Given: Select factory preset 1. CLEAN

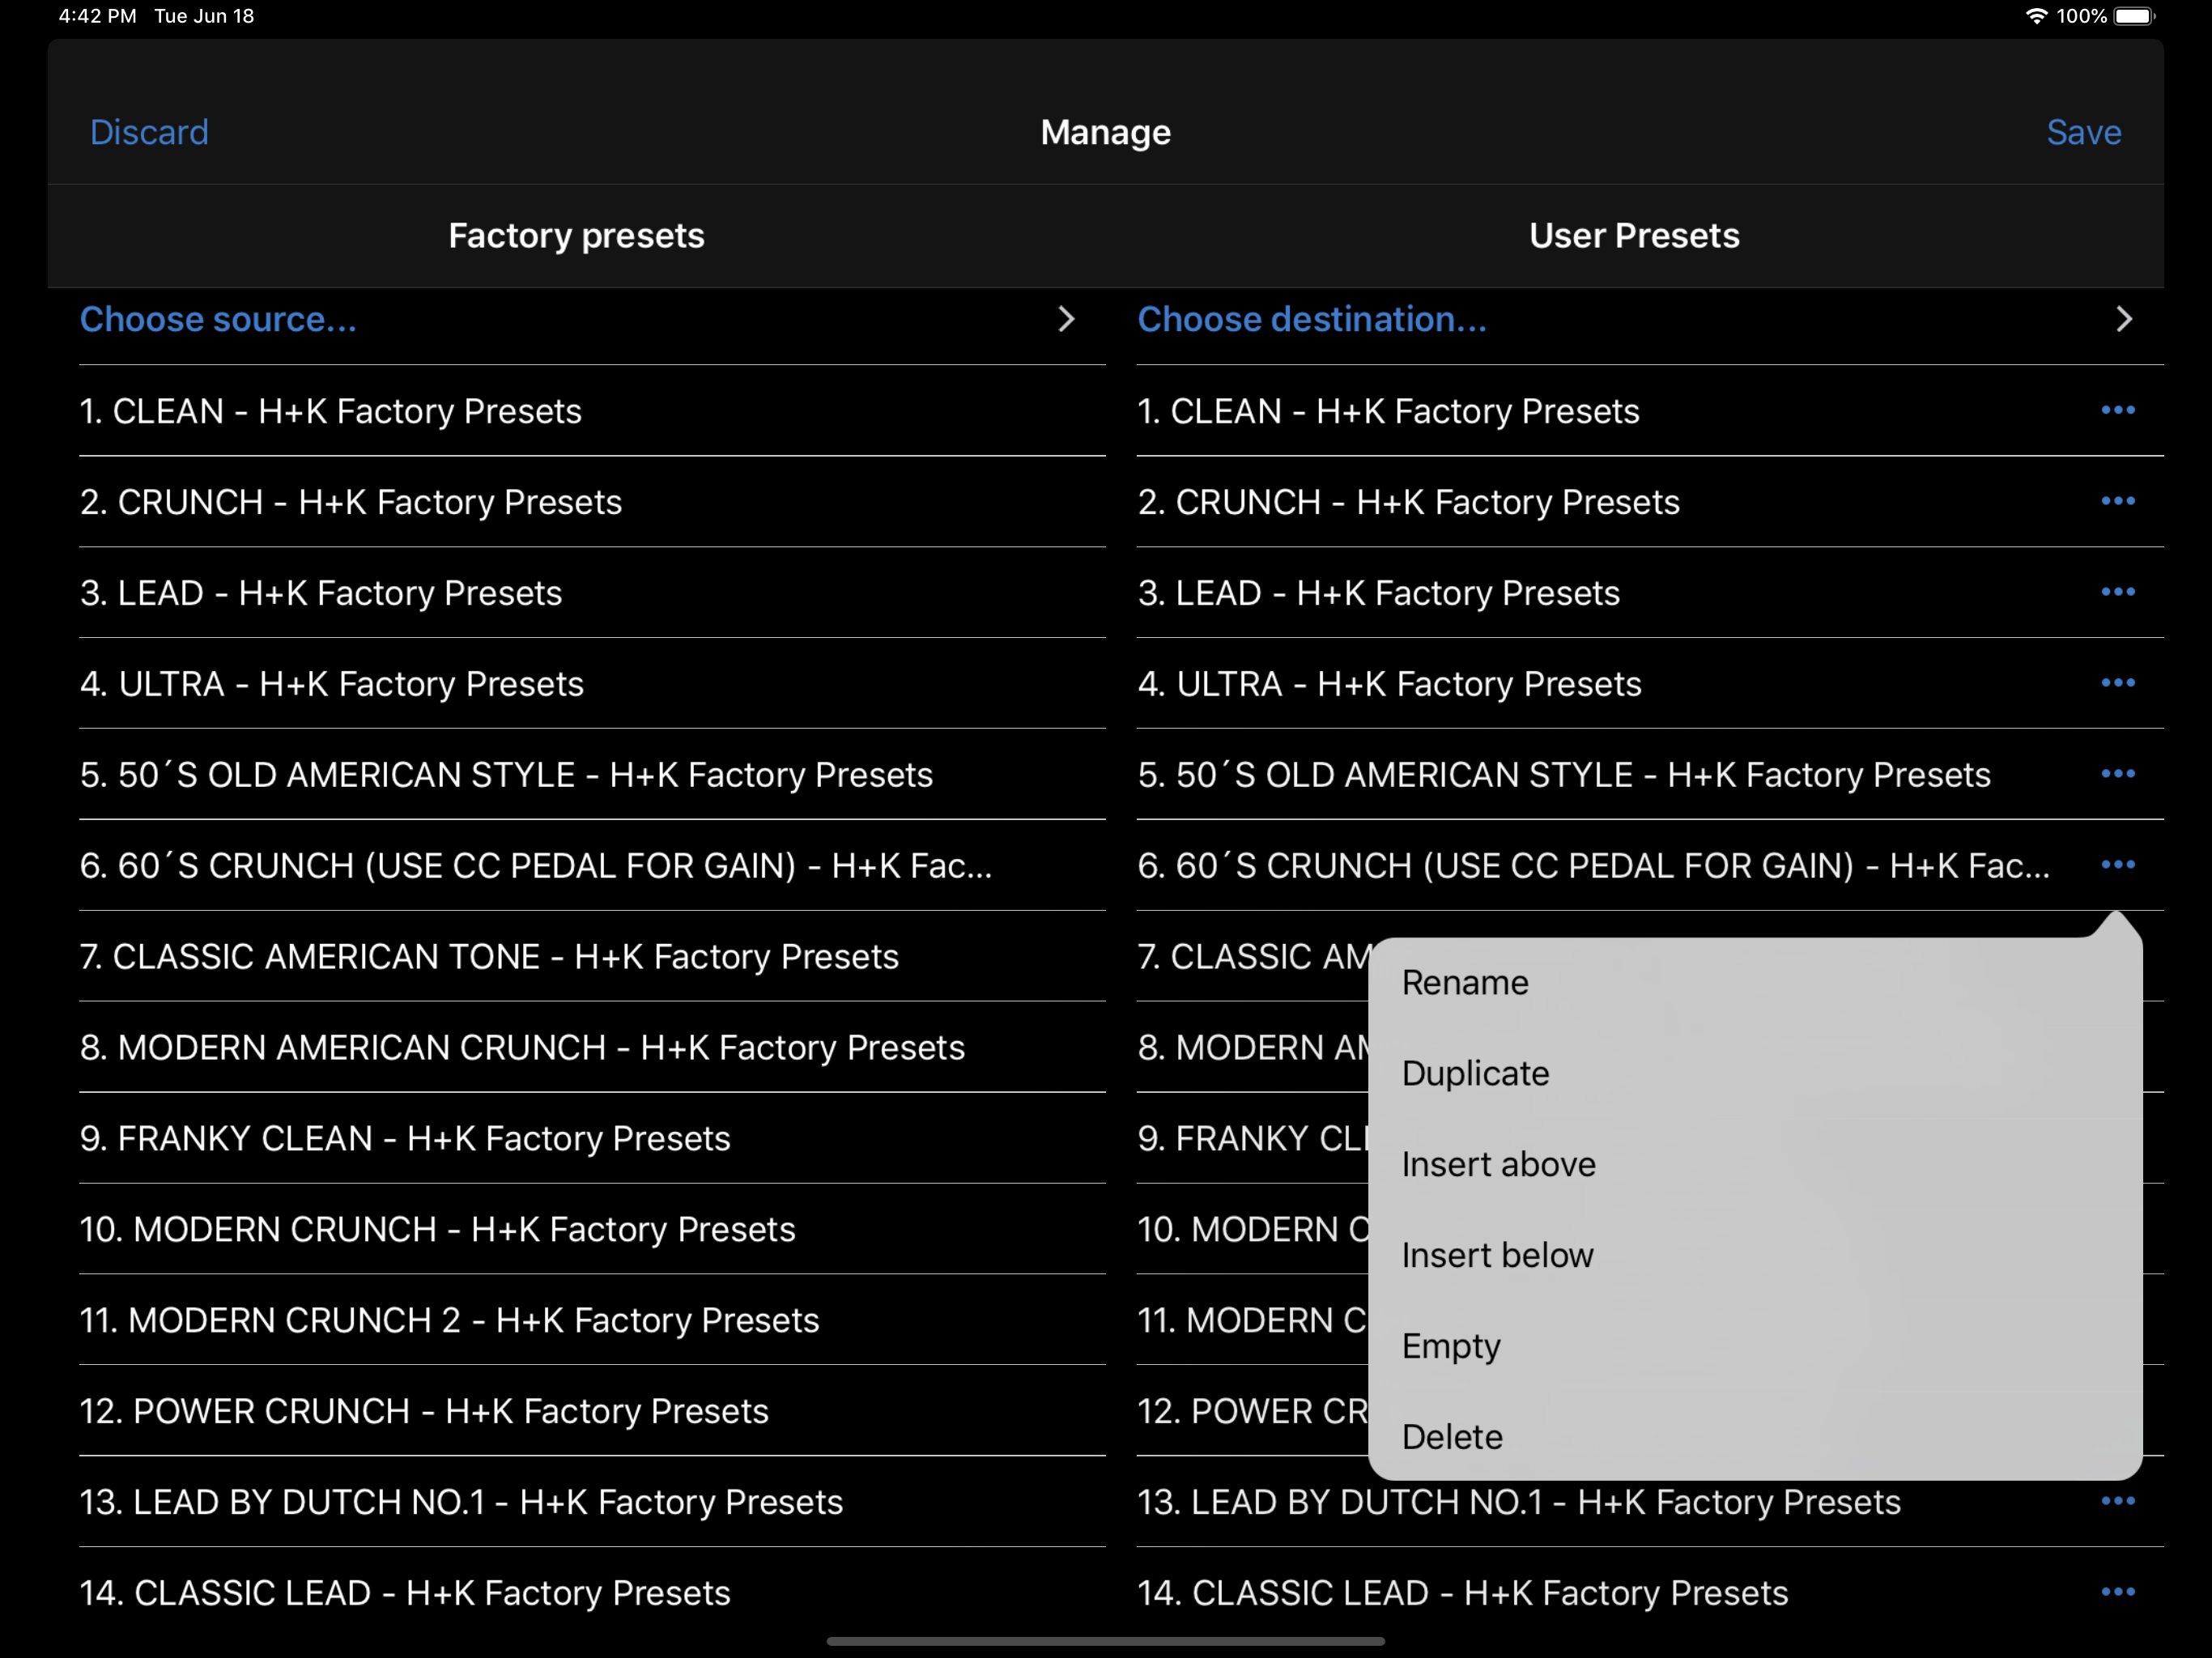Looking at the screenshot, I should tap(592, 411).
